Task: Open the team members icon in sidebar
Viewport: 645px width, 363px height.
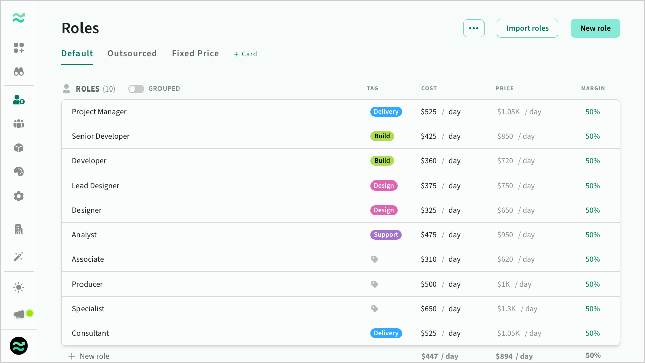Action: [19, 124]
